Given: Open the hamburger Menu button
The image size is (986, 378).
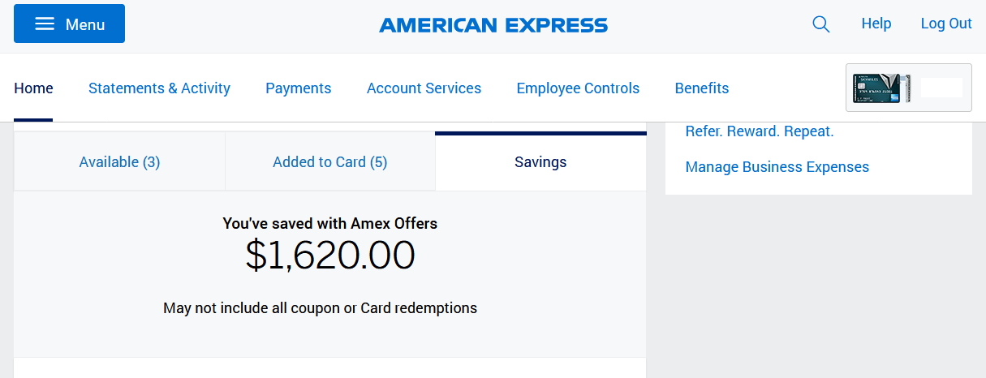Looking at the screenshot, I should pos(69,24).
